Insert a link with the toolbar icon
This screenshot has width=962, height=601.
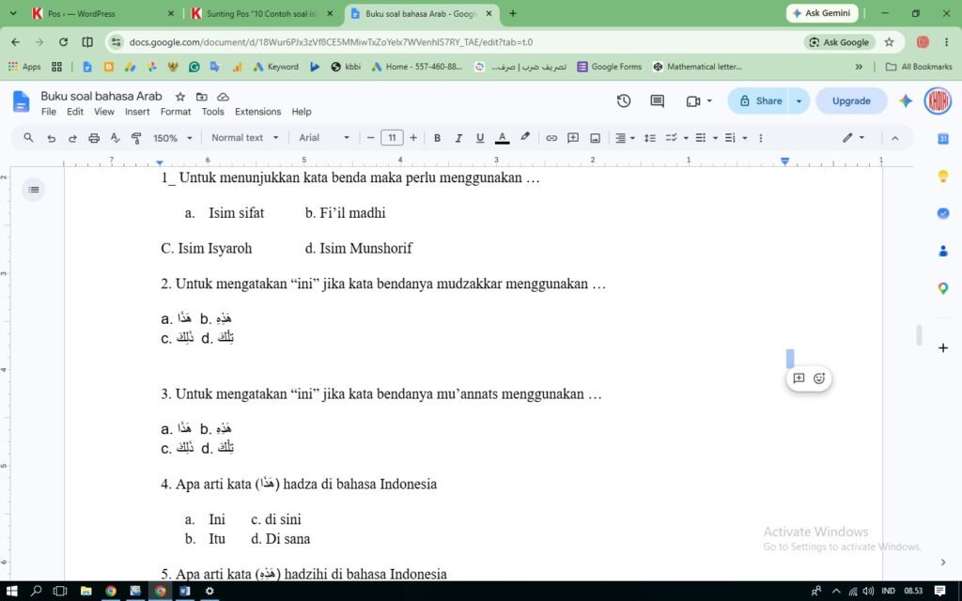pyautogui.click(x=551, y=138)
